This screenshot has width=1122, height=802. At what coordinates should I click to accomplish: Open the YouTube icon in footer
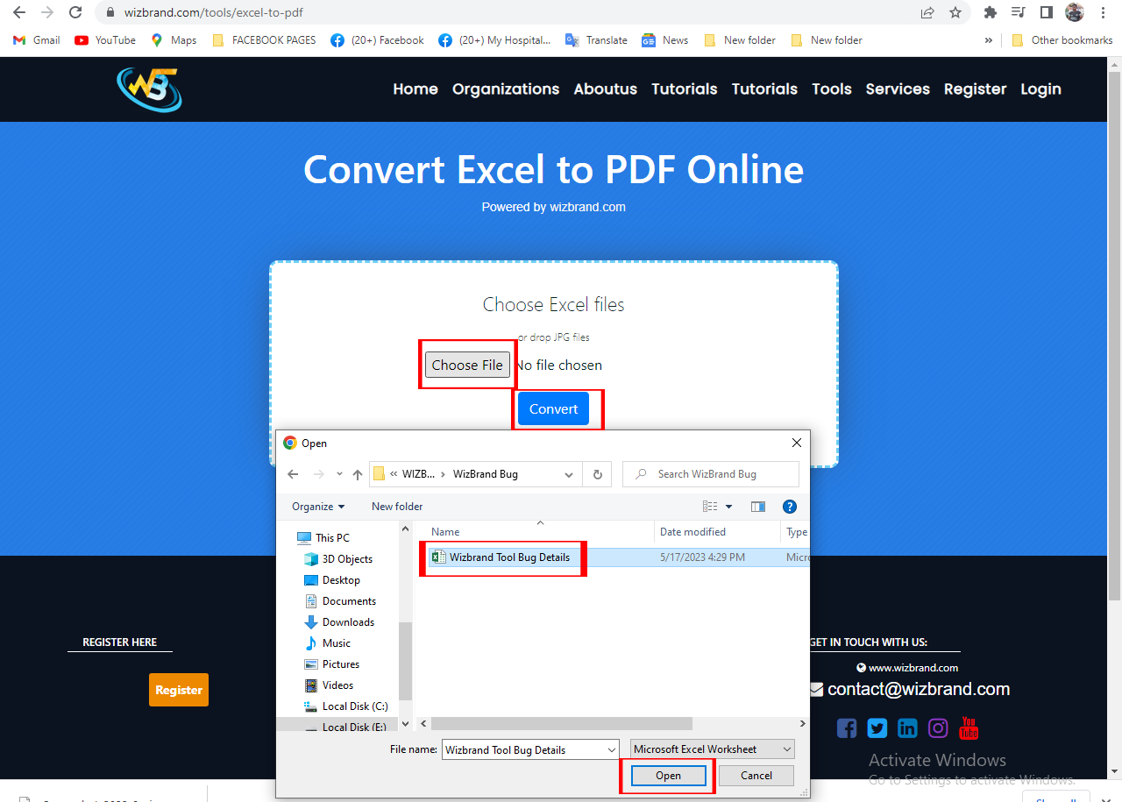(x=969, y=727)
